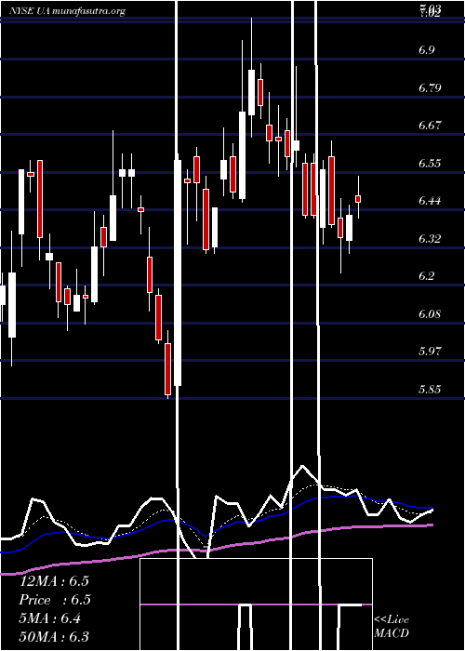Select the 6.08 price axis label
Viewport: 465px width, 651px height.
(x=430, y=314)
